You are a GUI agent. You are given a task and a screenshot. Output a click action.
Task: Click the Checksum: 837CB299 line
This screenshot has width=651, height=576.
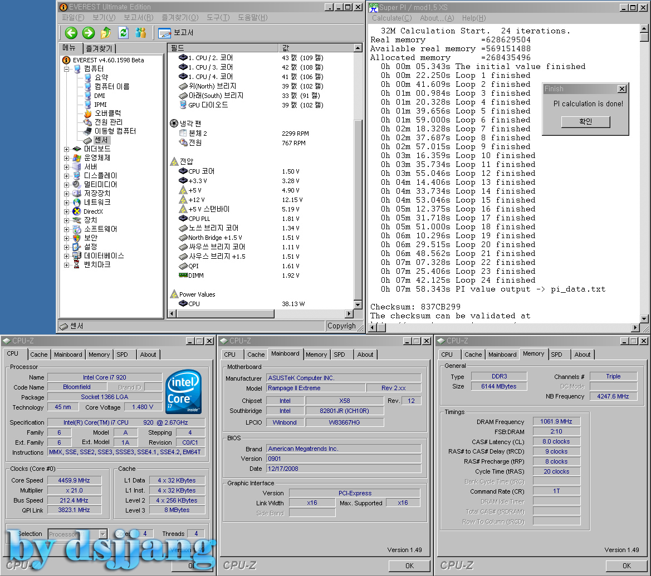[415, 307]
